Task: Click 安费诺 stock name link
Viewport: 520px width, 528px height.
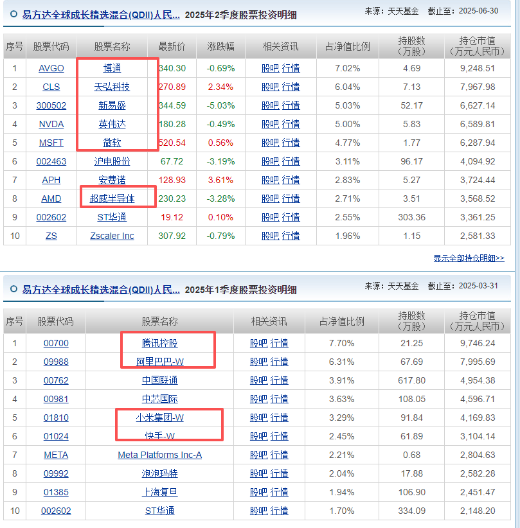Action: click(112, 180)
